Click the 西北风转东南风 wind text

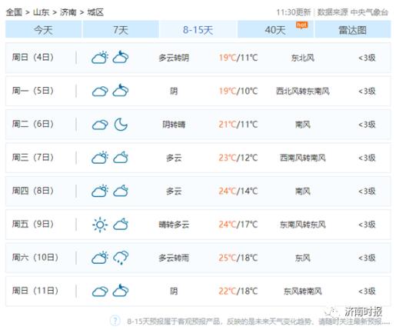coord(303,92)
